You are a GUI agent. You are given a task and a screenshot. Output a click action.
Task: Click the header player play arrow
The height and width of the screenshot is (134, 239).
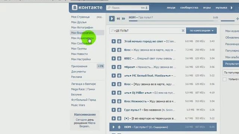click(x=232, y=7)
